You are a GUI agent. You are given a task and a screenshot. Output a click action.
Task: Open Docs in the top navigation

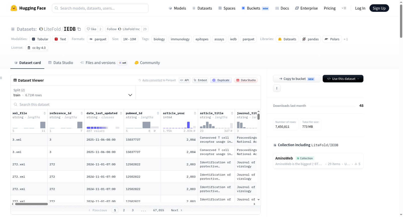click(x=282, y=8)
